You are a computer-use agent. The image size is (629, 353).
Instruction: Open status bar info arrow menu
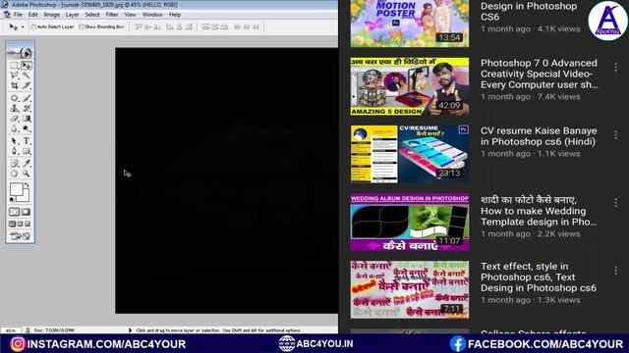[x=130, y=330]
